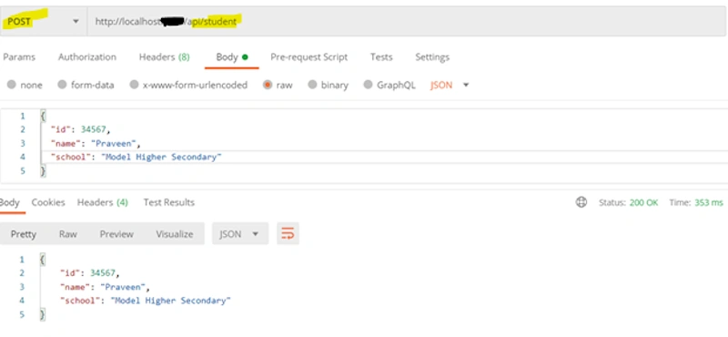Image resolution: width=728 pixels, height=337 pixels.
Task: Click the request "school" line in editor
Action: point(136,157)
